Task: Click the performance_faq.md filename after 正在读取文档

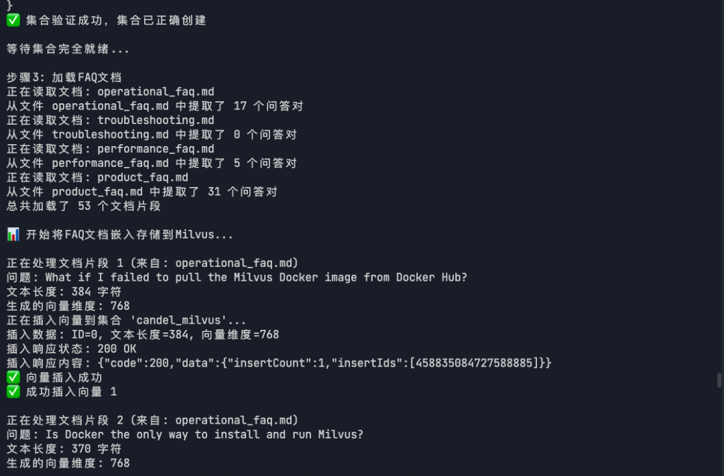Action: (156, 149)
